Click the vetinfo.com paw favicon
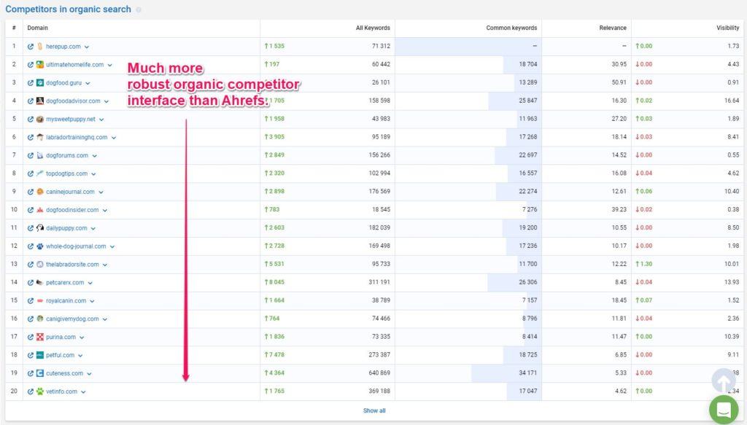Viewport: 747px width, 425px height. click(40, 391)
